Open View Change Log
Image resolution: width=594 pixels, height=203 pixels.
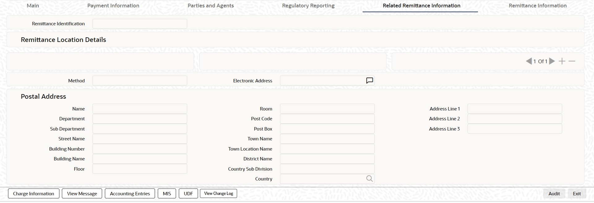pos(219,193)
